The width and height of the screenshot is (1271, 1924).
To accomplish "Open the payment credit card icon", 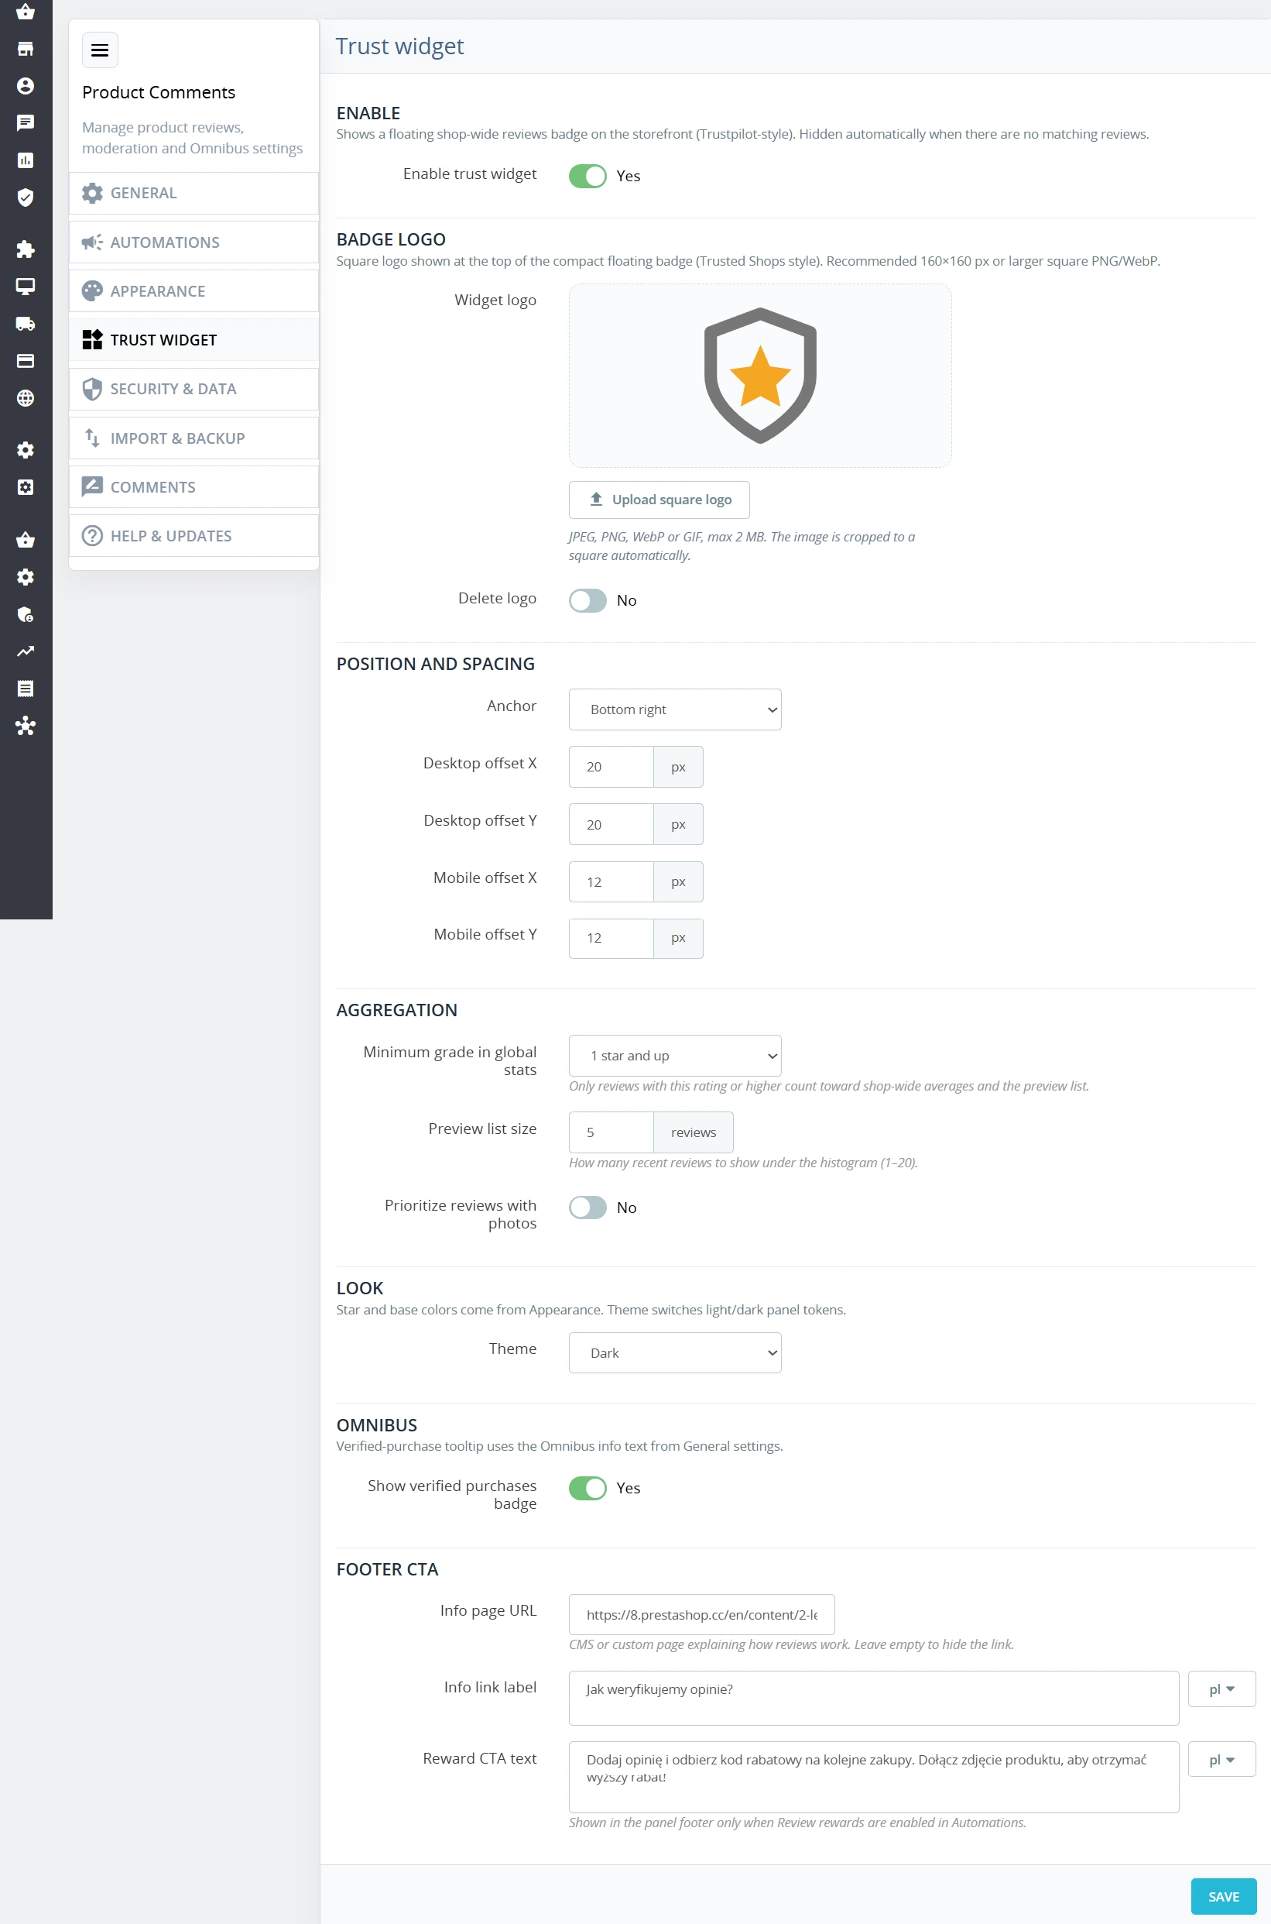I will coord(25,361).
